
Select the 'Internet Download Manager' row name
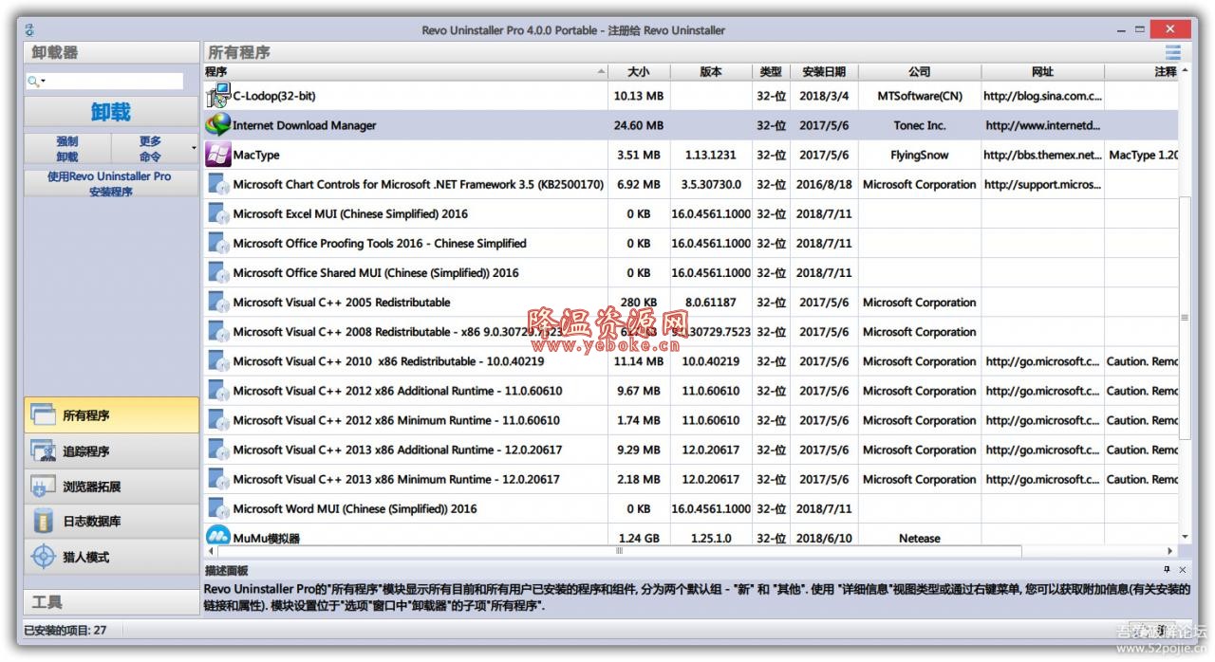coord(304,125)
